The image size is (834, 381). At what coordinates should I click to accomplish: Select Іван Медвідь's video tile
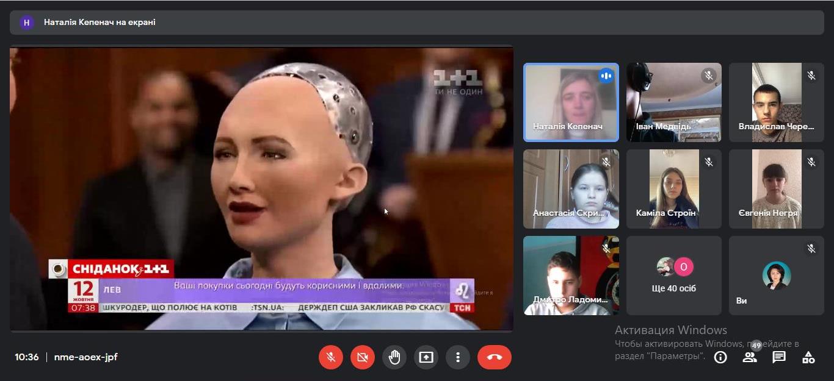coord(673,102)
